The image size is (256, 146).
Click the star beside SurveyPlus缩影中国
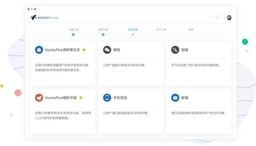(x=81, y=98)
